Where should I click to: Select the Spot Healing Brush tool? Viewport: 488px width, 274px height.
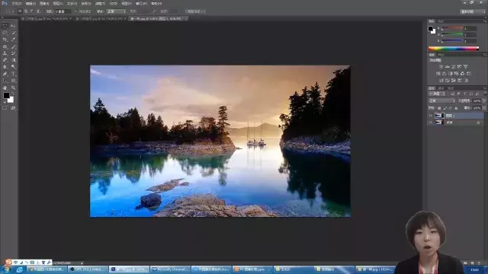5,46
